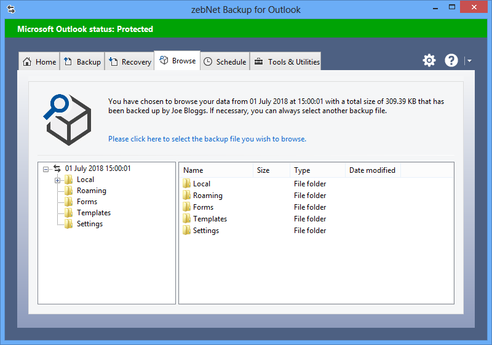The width and height of the screenshot is (492, 345).
Task: Open the dropdown arrow beside the help icon
Action: click(x=469, y=61)
